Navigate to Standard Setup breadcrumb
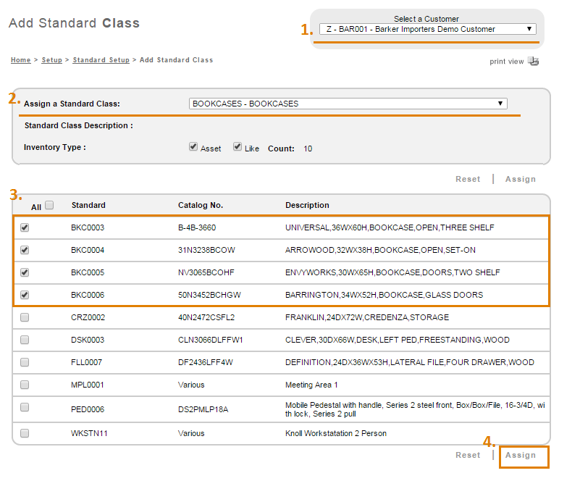This screenshot has height=481, width=580. 101,60
